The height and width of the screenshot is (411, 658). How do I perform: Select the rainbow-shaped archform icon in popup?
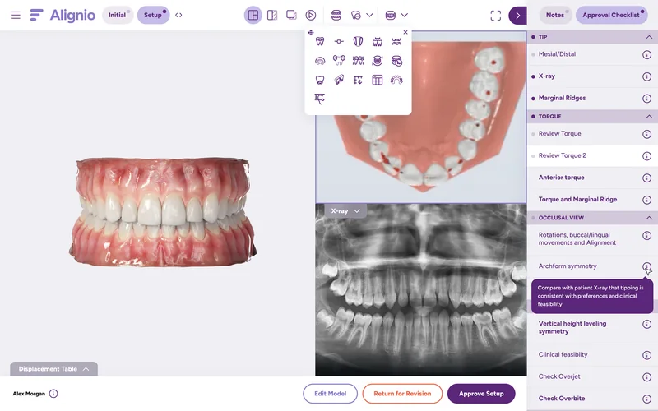(x=320, y=61)
